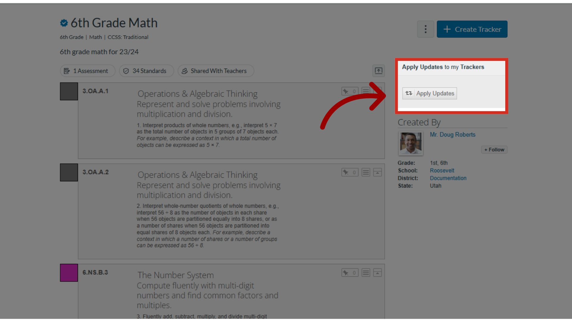
Task: Follow Mr. Doug Roberts
Action: click(x=494, y=150)
